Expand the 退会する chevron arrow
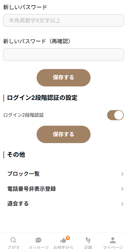 (x=122, y=204)
